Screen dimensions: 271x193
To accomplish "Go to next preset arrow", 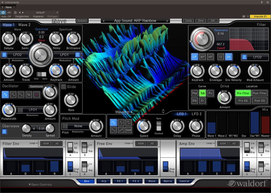I will (x=23, y=12).
